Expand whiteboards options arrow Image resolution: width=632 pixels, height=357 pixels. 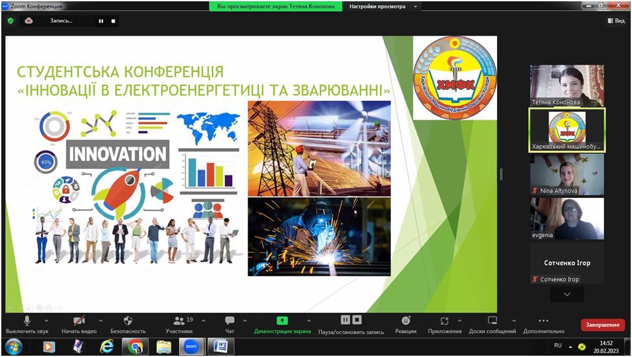tap(514, 321)
